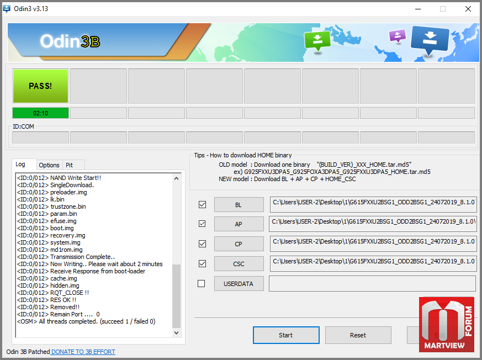Uncheck the AP checkbox

point(202,224)
